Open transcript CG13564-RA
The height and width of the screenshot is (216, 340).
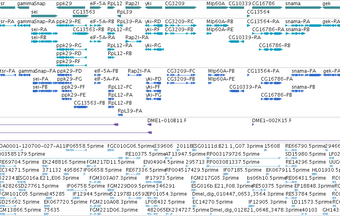(x=263, y=22)
